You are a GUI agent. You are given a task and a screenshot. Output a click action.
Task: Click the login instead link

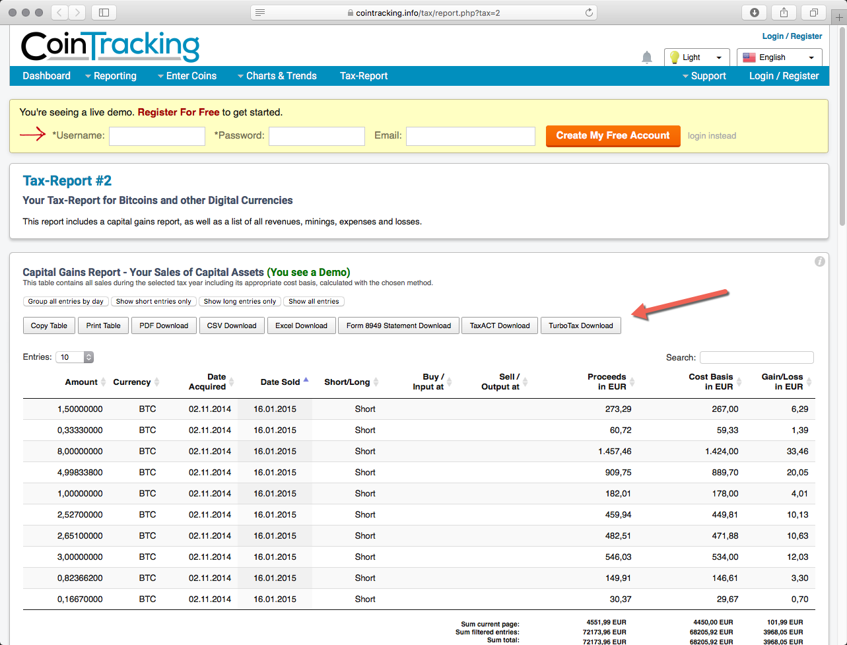coord(712,136)
